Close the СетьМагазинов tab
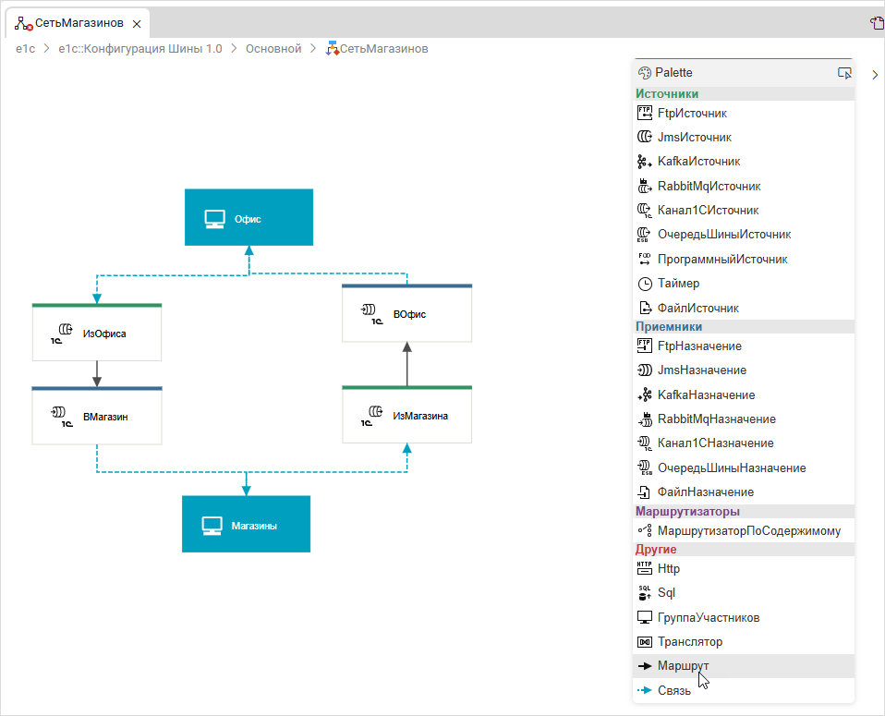The image size is (885, 716). [x=136, y=22]
